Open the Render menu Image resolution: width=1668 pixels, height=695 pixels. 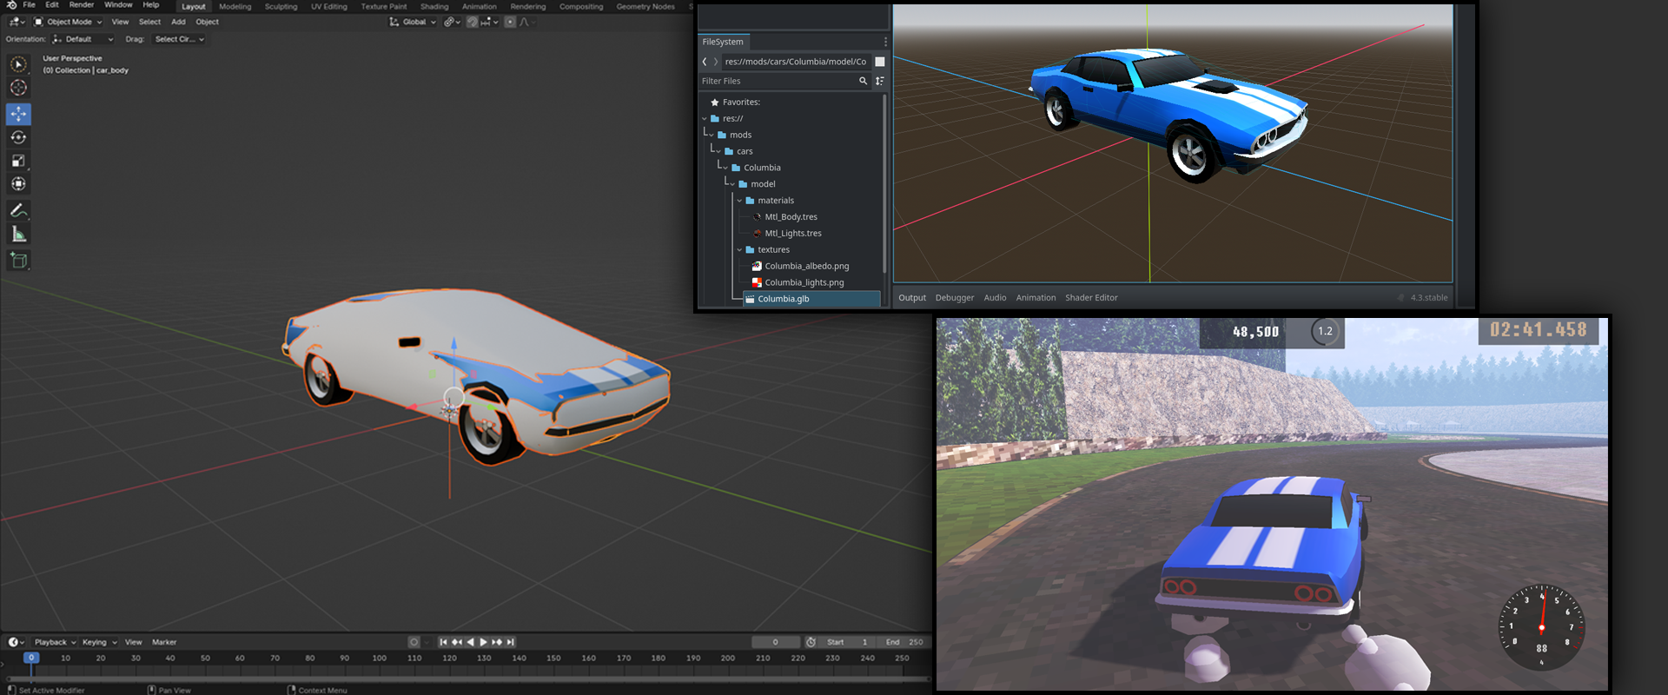click(x=81, y=5)
